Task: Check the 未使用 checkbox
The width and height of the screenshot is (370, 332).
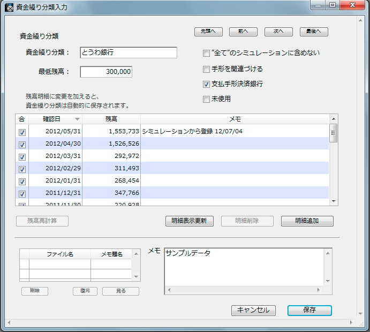Action: (x=206, y=99)
